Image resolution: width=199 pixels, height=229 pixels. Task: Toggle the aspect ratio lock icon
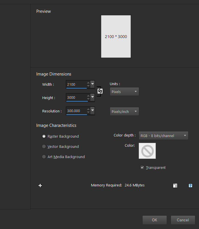(x=100, y=91)
